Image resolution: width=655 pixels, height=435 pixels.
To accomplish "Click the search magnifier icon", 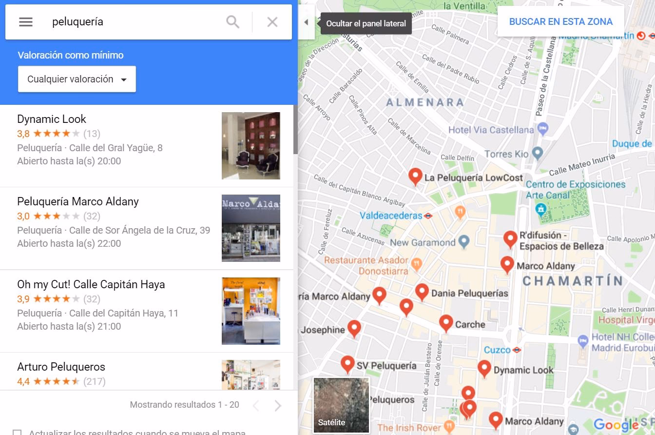I will pos(232,21).
